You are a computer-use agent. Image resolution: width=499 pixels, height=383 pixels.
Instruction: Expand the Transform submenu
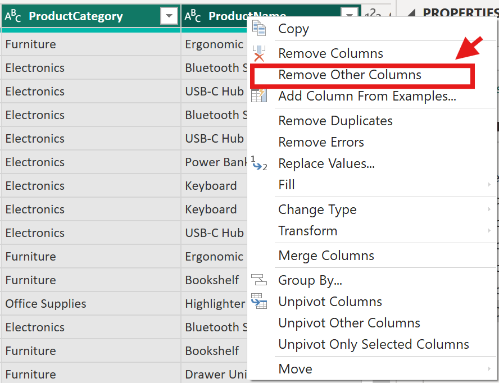pos(489,231)
